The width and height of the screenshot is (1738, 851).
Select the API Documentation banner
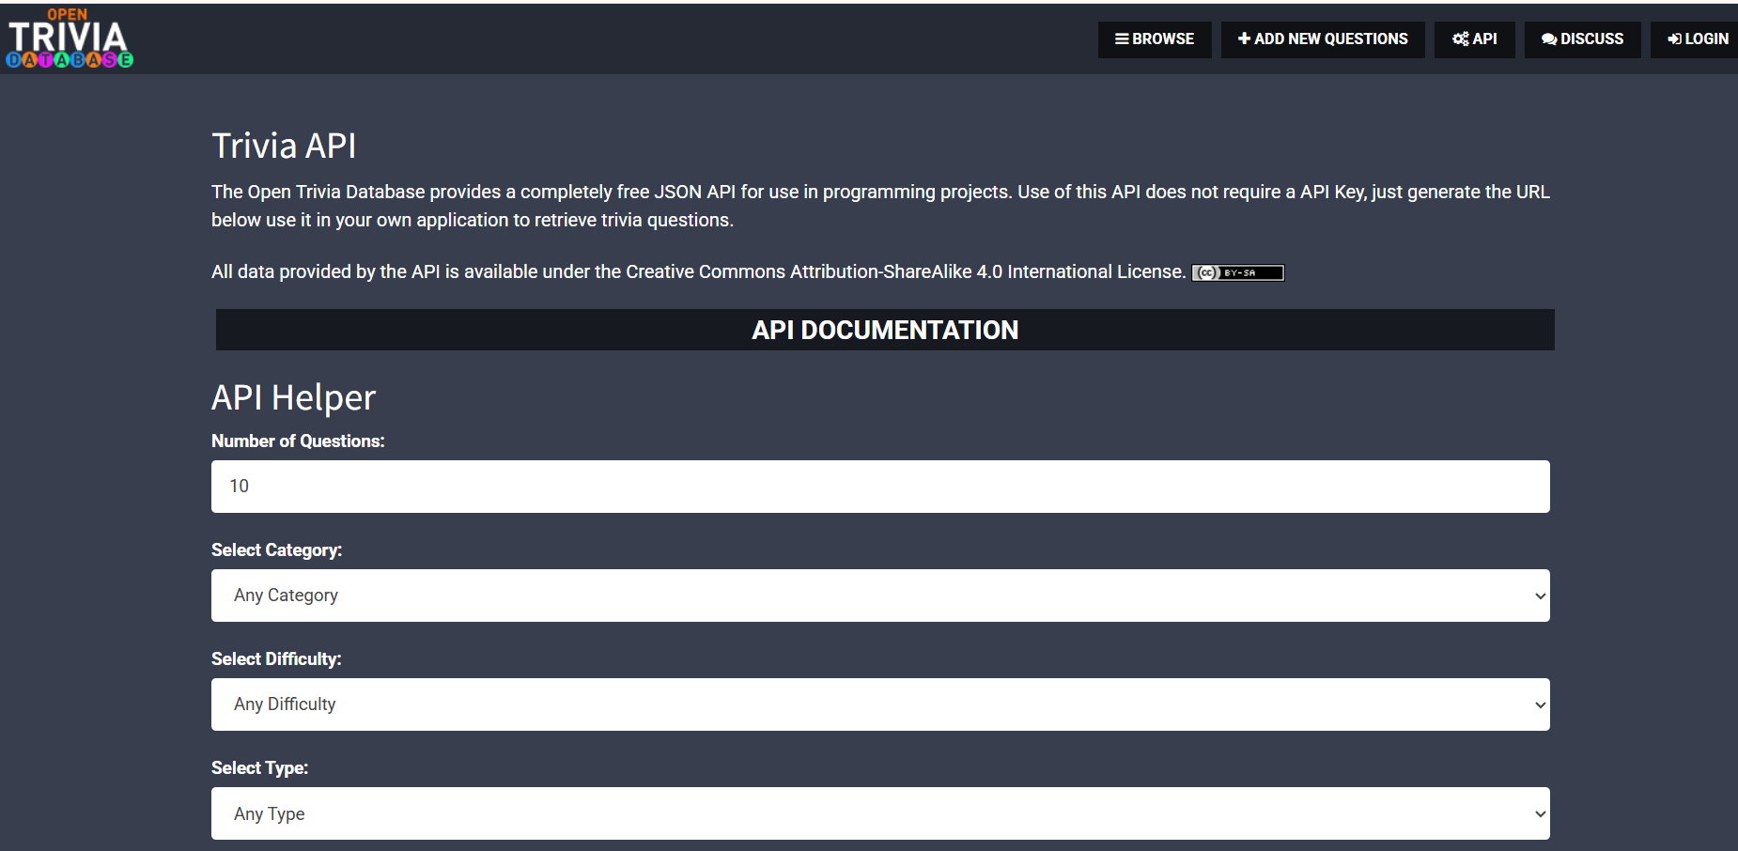[885, 330]
